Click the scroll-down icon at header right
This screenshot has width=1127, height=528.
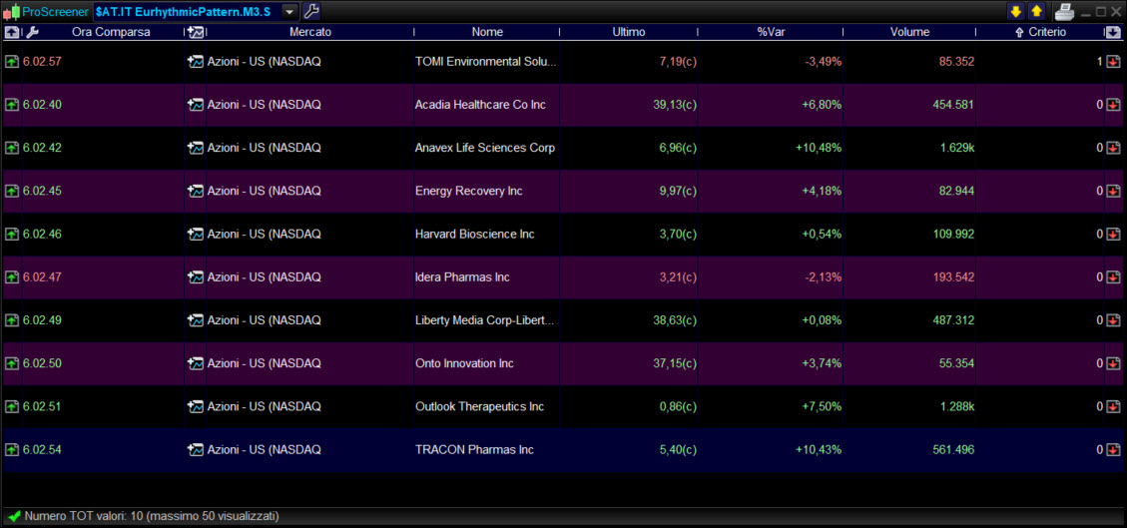pos(1113,32)
